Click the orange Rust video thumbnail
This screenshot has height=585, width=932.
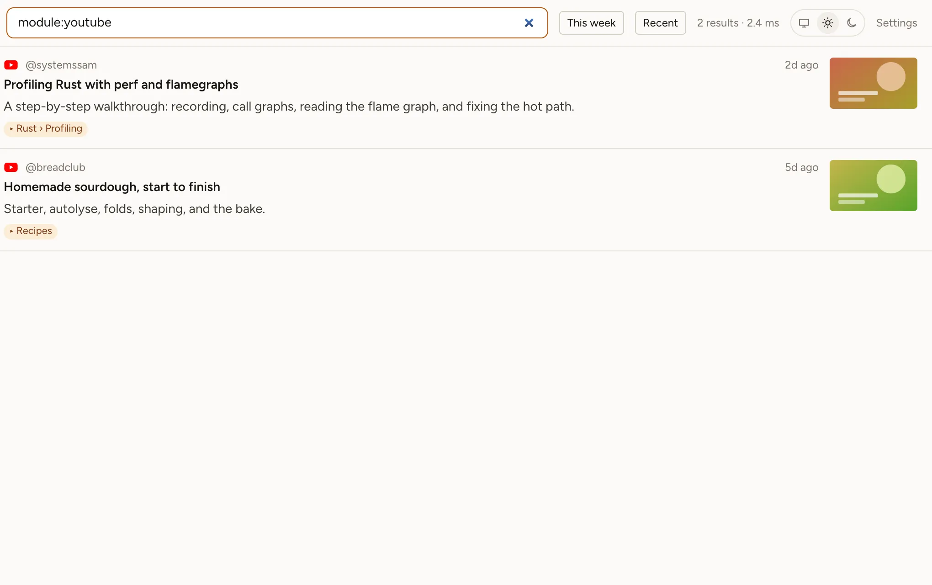(873, 83)
